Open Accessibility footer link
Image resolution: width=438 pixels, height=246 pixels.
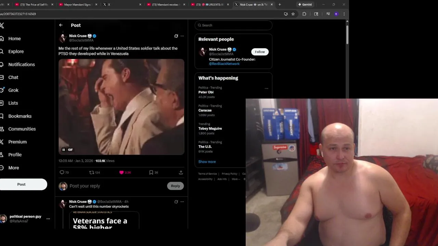[x=205, y=179]
